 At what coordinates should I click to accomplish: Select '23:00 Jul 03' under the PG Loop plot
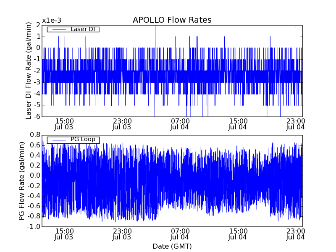[x=122, y=234]
